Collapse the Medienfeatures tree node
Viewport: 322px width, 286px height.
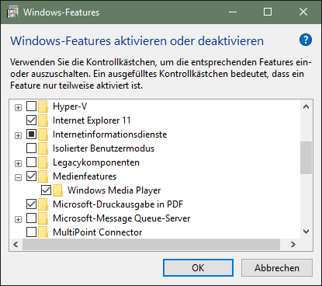[18, 177]
